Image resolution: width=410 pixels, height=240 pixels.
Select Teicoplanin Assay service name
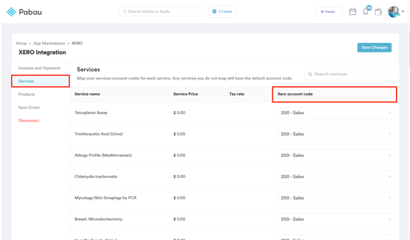(x=91, y=113)
